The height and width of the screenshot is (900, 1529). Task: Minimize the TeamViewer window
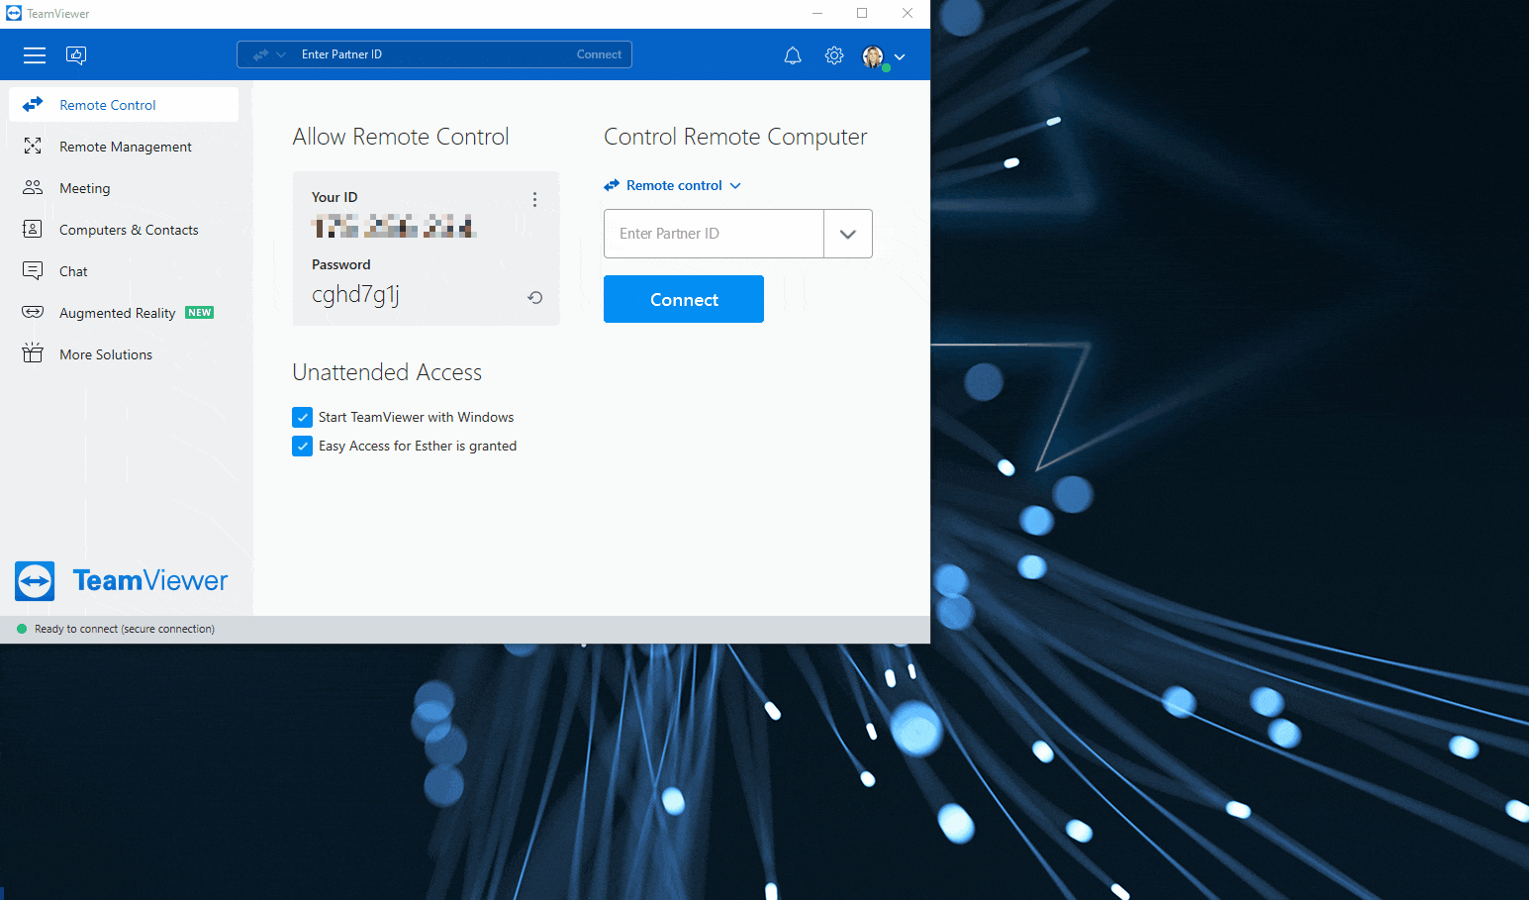click(x=817, y=13)
